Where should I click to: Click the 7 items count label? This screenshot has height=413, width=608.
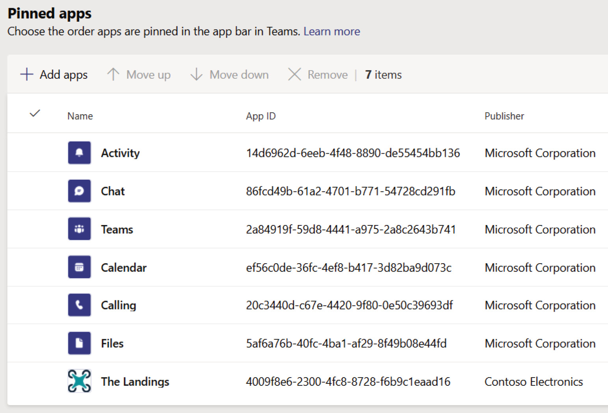[383, 74]
